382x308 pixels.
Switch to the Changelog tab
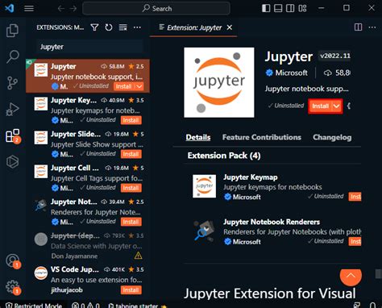point(332,137)
